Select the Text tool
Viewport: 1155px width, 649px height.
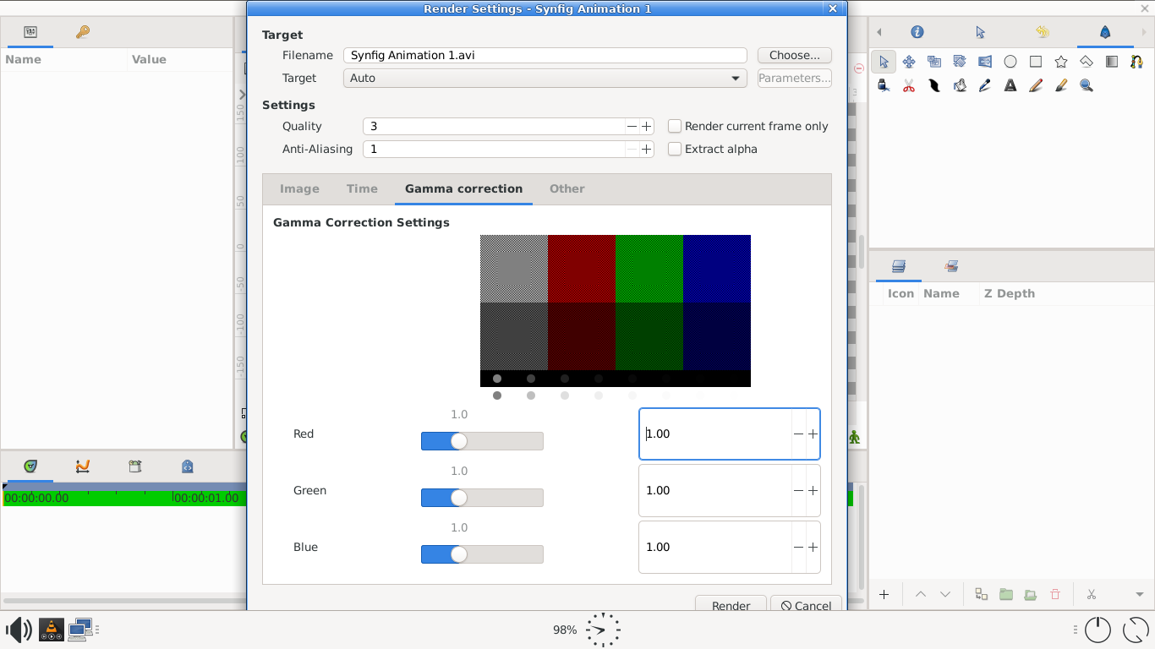point(1010,85)
